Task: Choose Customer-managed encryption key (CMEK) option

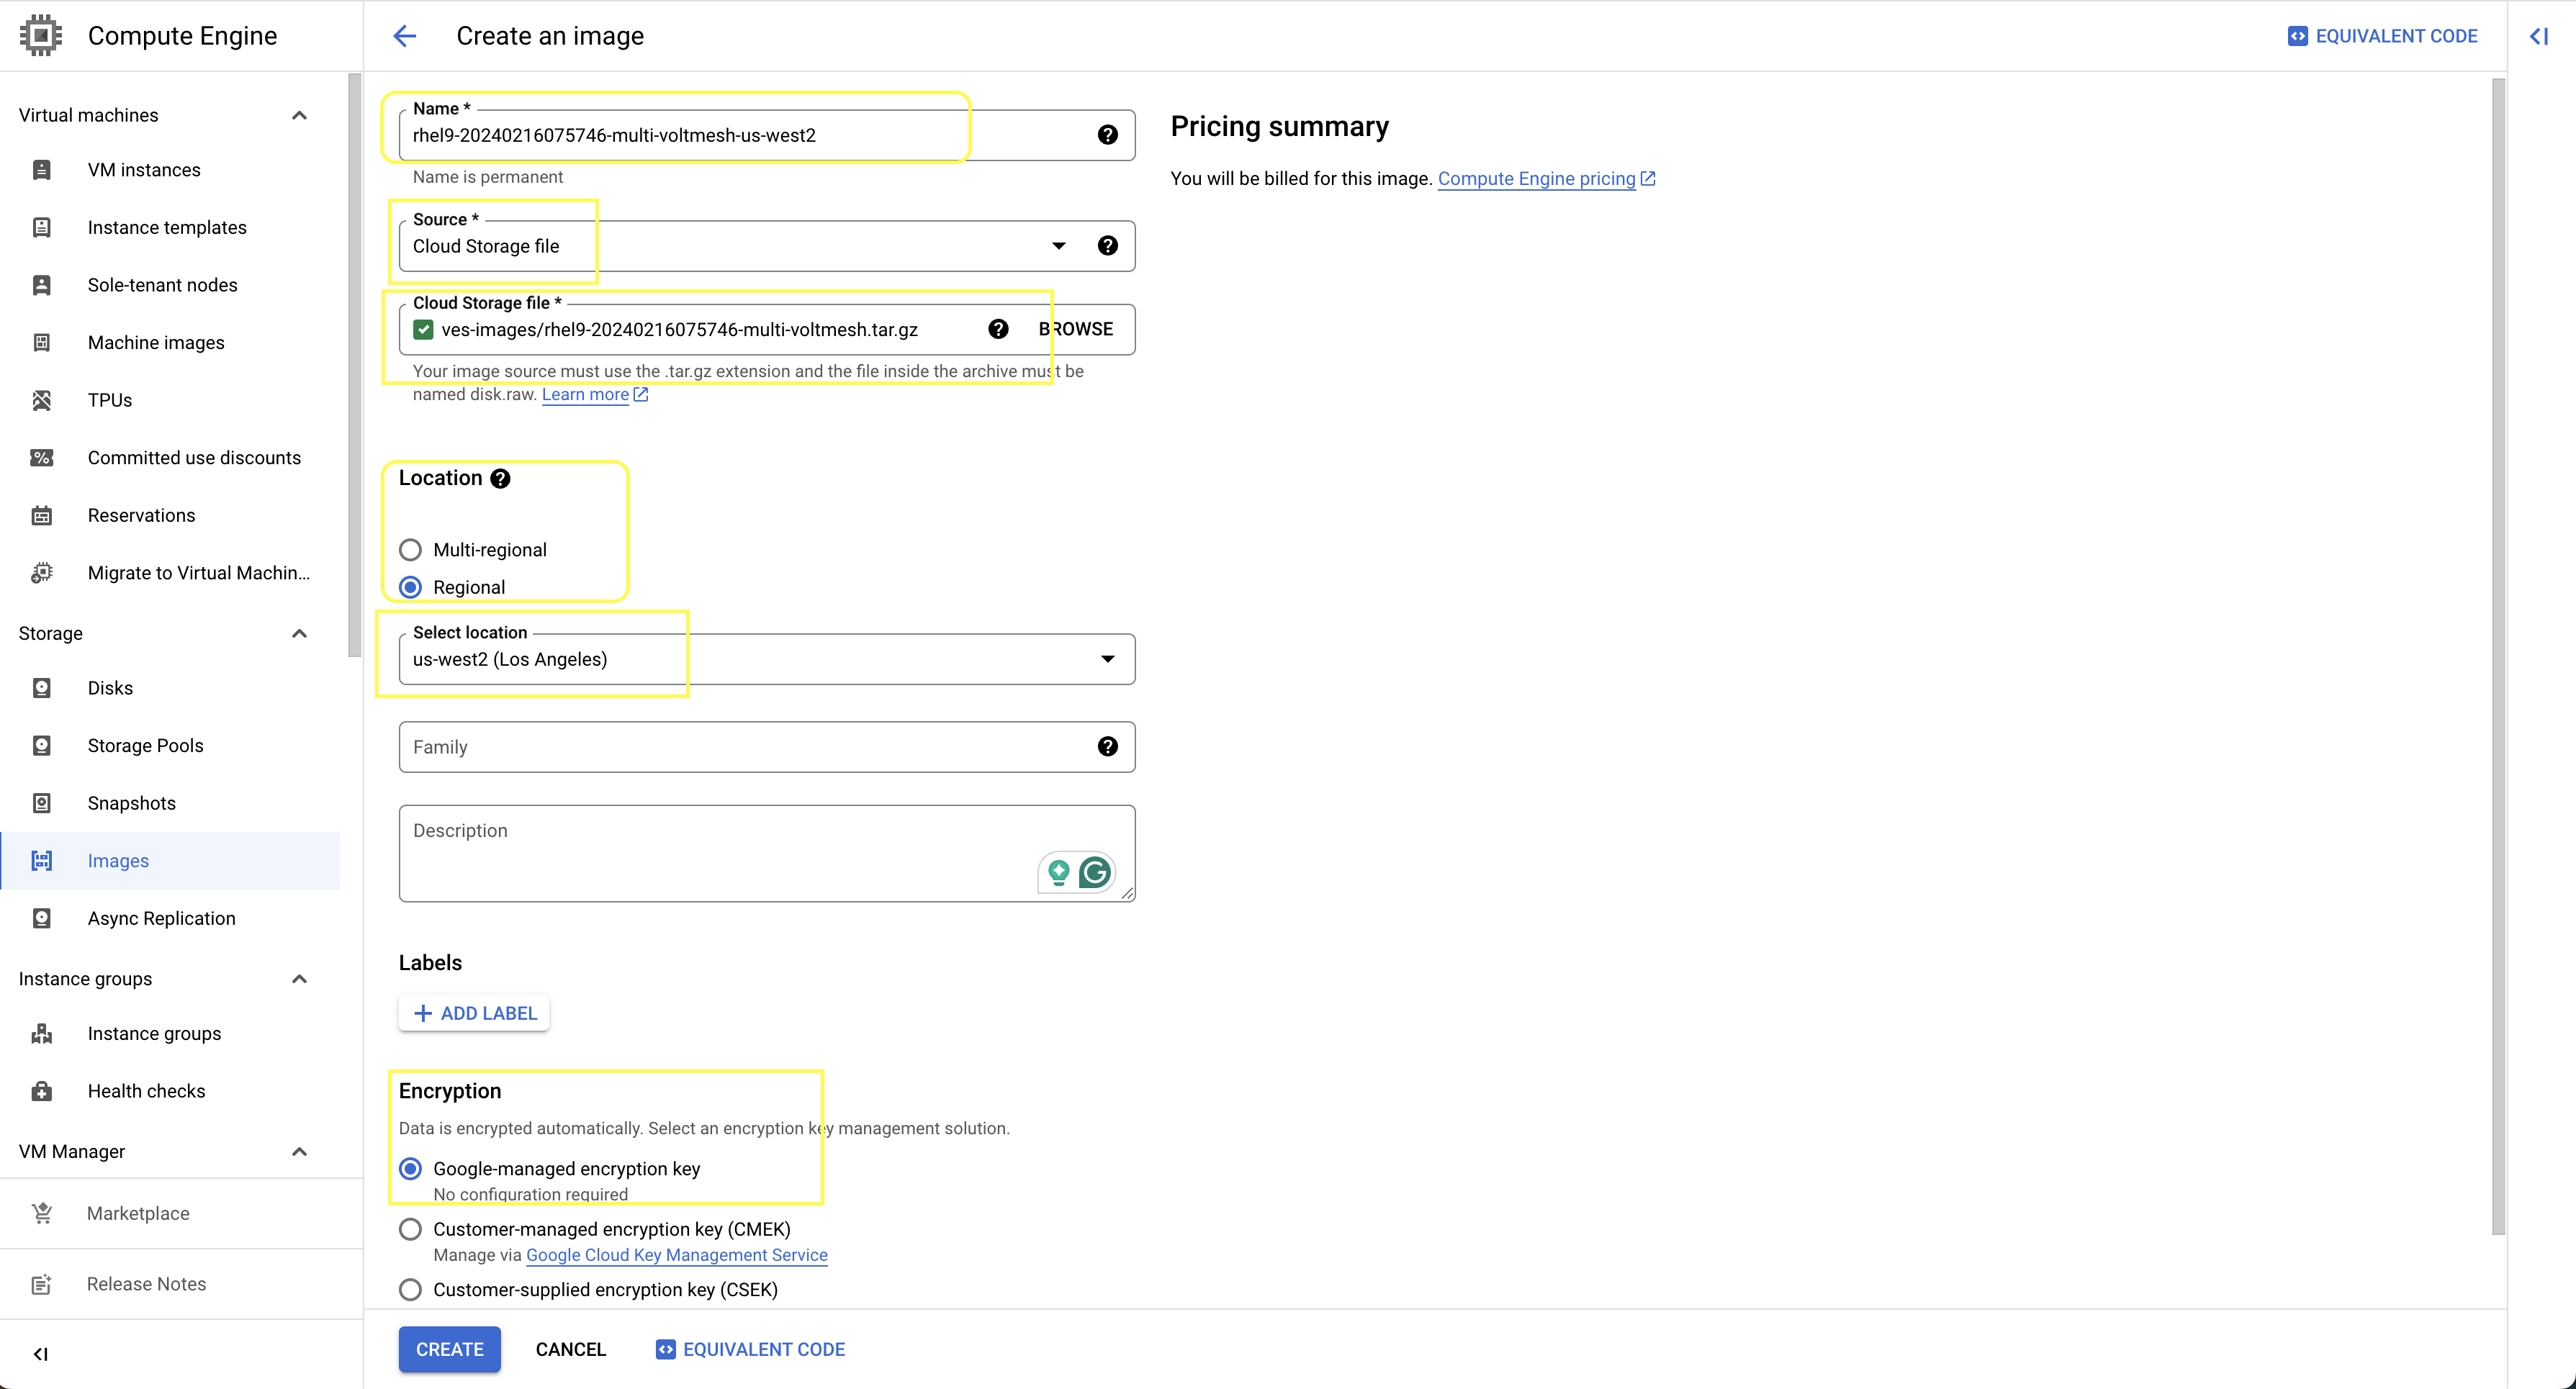Action: (x=410, y=1229)
